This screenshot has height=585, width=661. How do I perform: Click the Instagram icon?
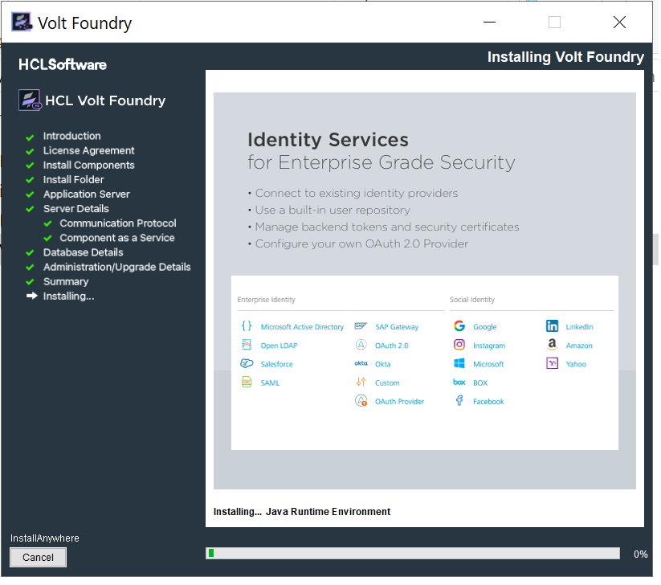[459, 345]
